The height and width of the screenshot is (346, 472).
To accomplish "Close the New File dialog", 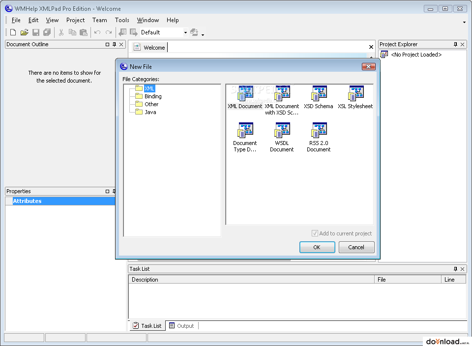I will click(x=369, y=66).
